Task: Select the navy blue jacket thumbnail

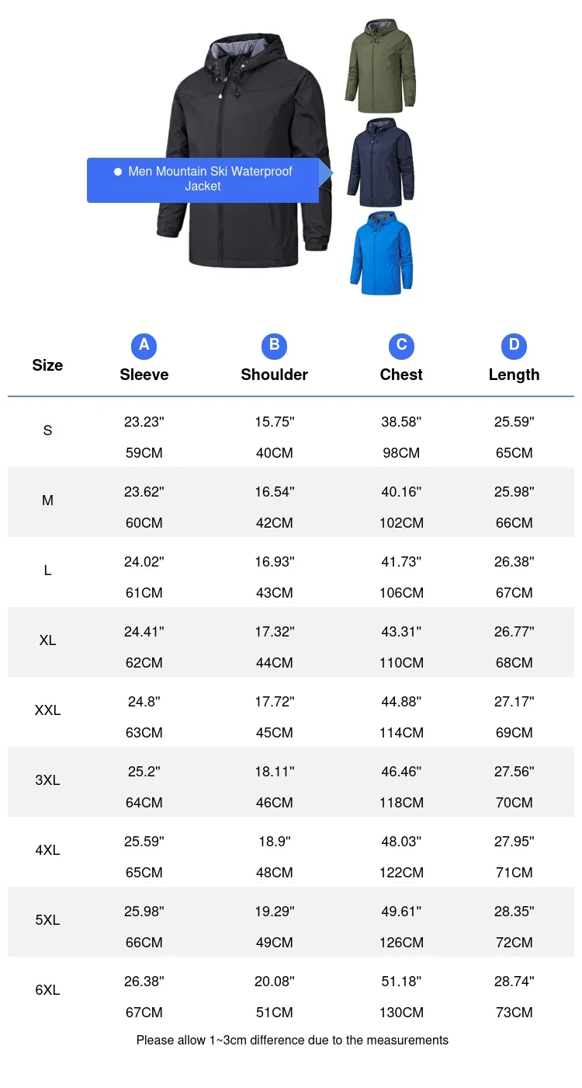Action: tap(380, 162)
